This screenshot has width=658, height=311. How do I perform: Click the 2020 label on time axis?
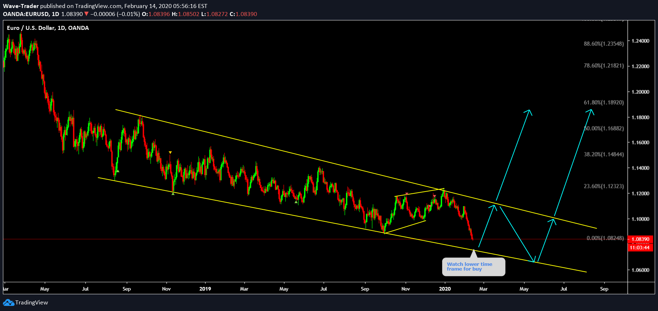[x=445, y=289]
